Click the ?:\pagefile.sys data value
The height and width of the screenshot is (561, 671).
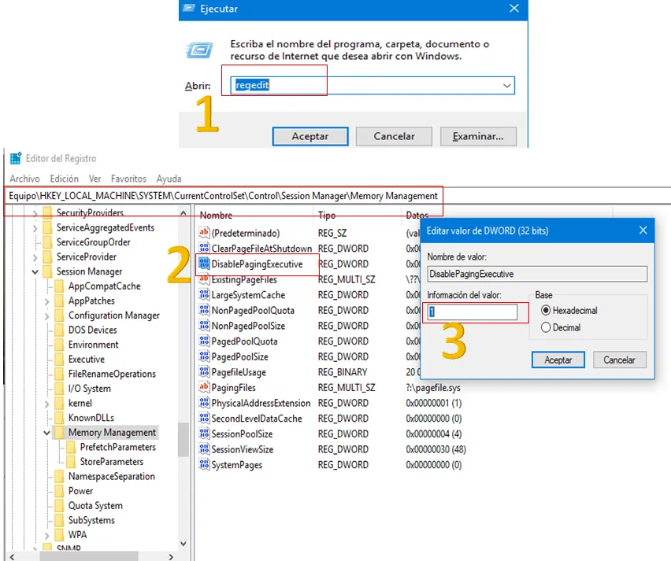coord(433,388)
